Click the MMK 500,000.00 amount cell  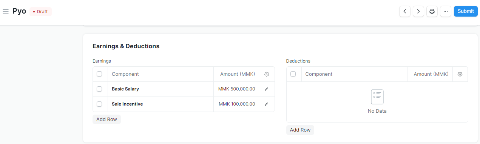click(236, 89)
